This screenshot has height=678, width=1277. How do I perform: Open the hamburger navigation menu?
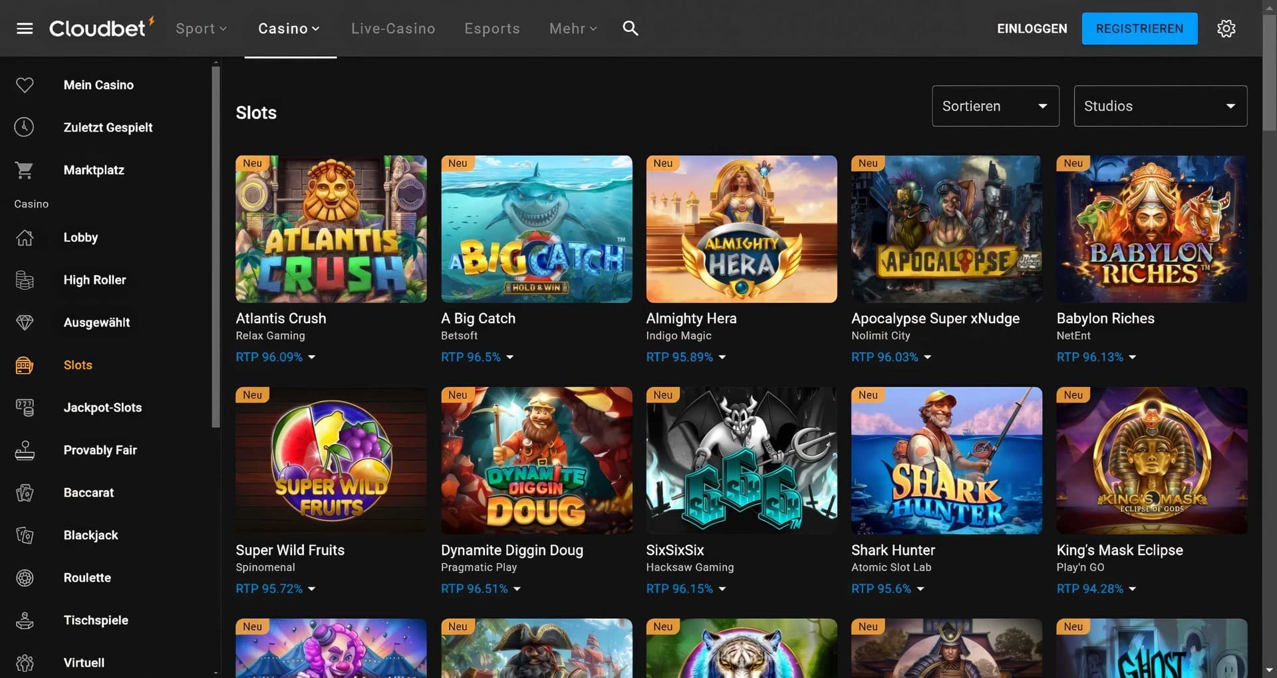(25, 28)
